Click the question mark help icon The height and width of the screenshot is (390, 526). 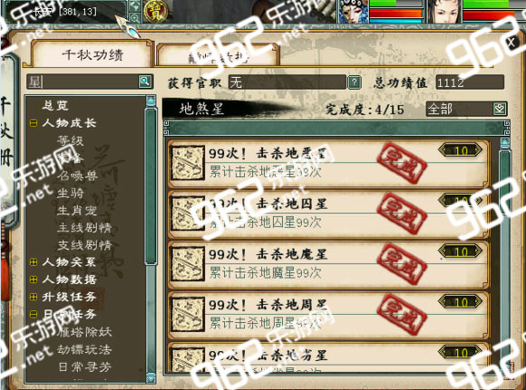tap(355, 83)
